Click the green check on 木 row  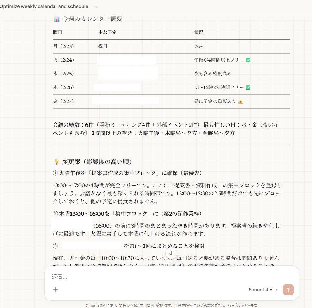point(248,87)
